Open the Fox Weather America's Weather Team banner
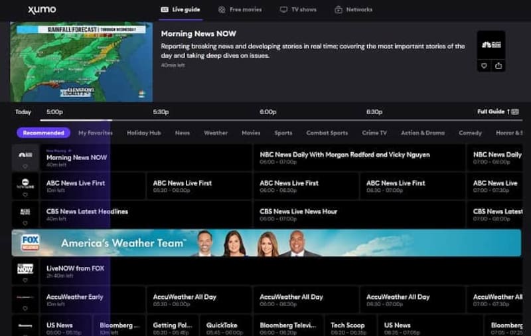Image resolution: width=531 pixels, height=336 pixels. (266, 243)
